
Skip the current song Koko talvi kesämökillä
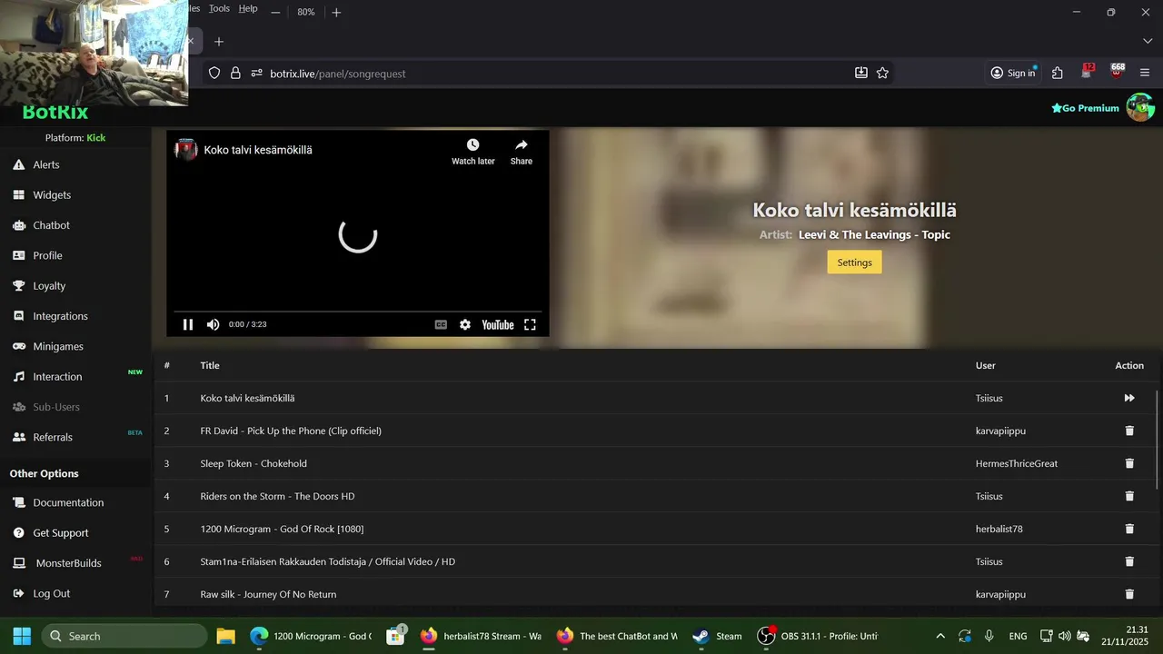click(x=1129, y=398)
